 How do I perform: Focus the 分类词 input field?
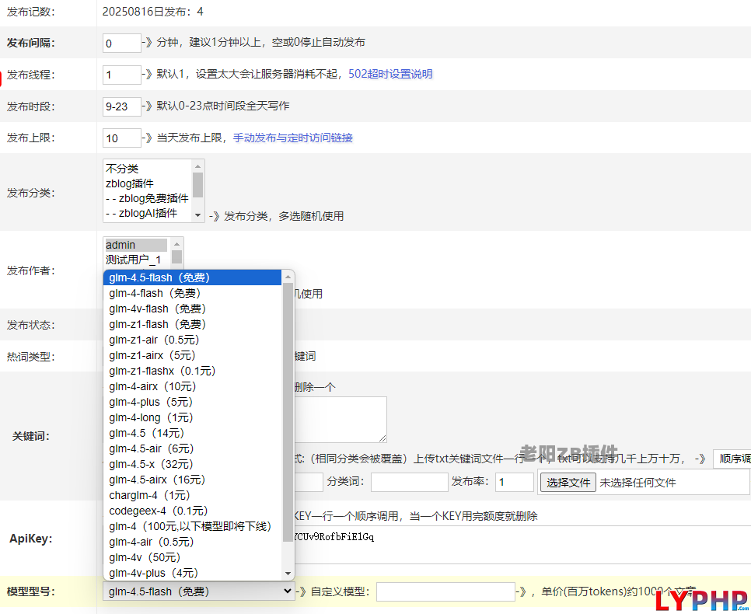click(410, 483)
